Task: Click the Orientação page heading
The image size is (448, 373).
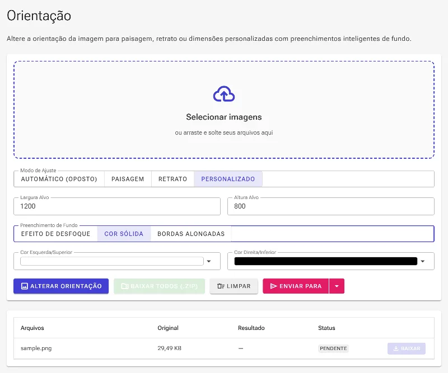Action: point(39,16)
